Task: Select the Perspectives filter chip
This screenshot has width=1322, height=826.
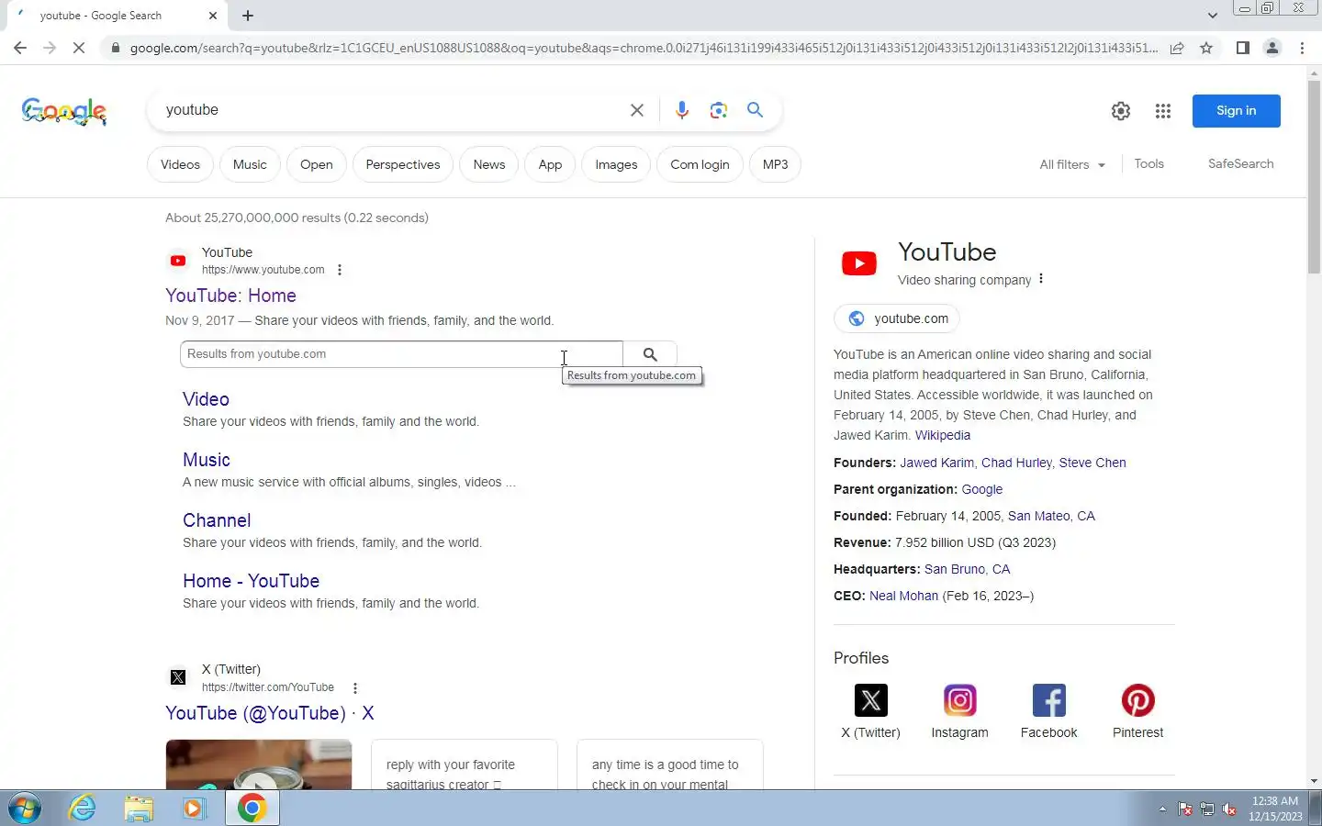Action: (x=403, y=164)
